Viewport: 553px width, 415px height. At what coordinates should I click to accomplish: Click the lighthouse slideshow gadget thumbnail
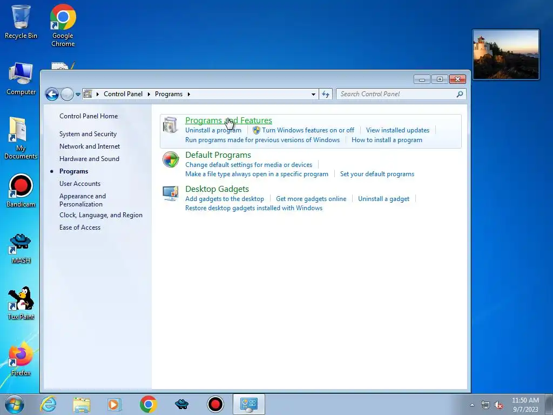pos(505,55)
